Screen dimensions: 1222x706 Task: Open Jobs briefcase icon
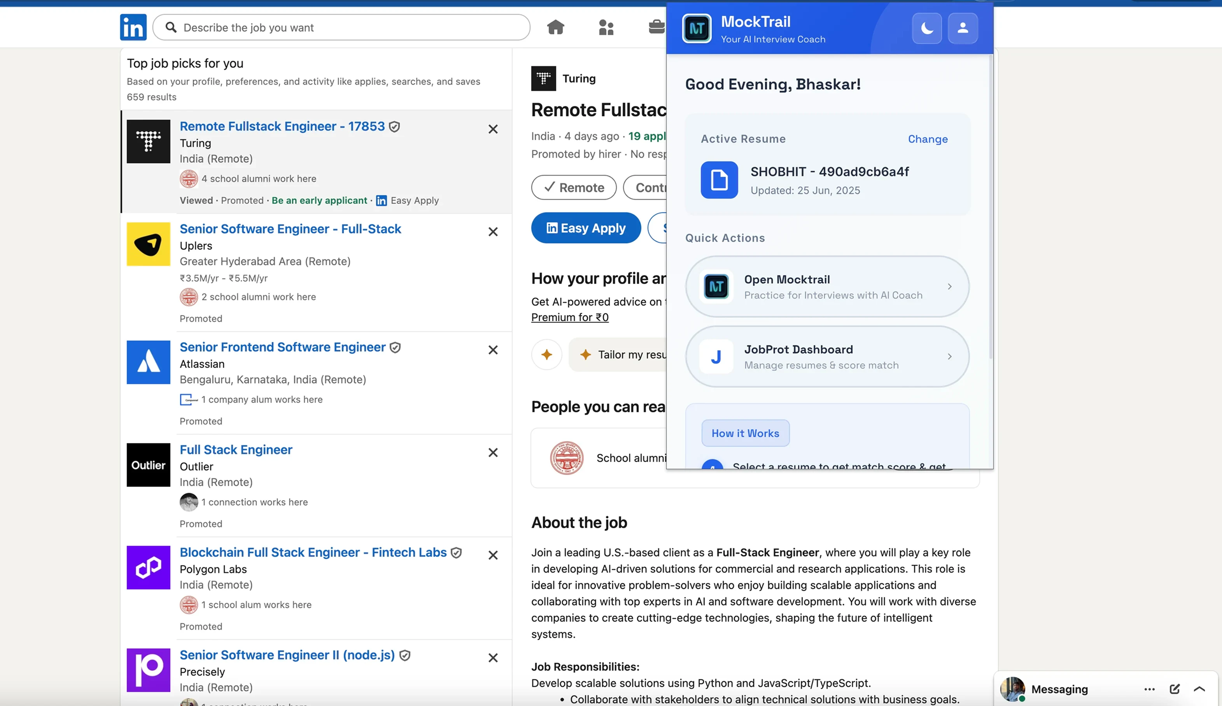[657, 27]
